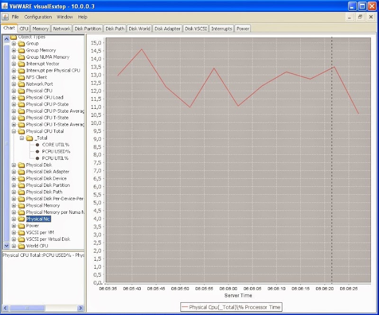Viewport: 379px width, 315px height.
Task: Expand the Physical CPU node
Action: coord(14,91)
